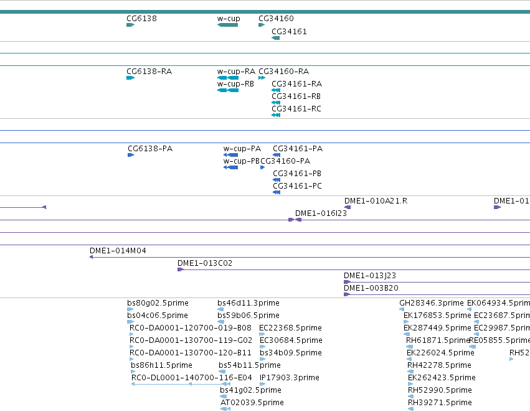This screenshot has width=530, height=412.
Task: Click the CG34161-RB transcript glyph
Action: (x=276, y=103)
